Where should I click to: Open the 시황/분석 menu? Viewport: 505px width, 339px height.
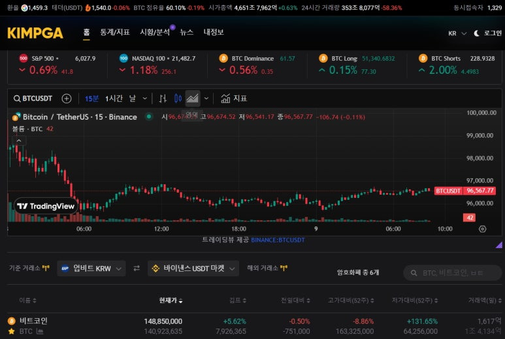(155, 32)
